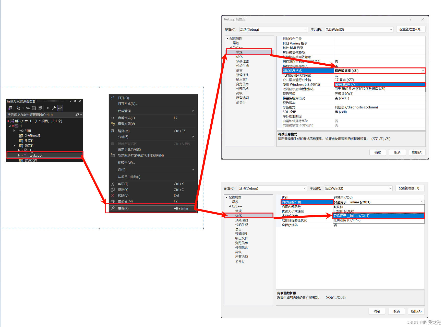The height and width of the screenshot is (327, 445).
Task: Click 取消 in the upper properties dialog
Action: 397,153
